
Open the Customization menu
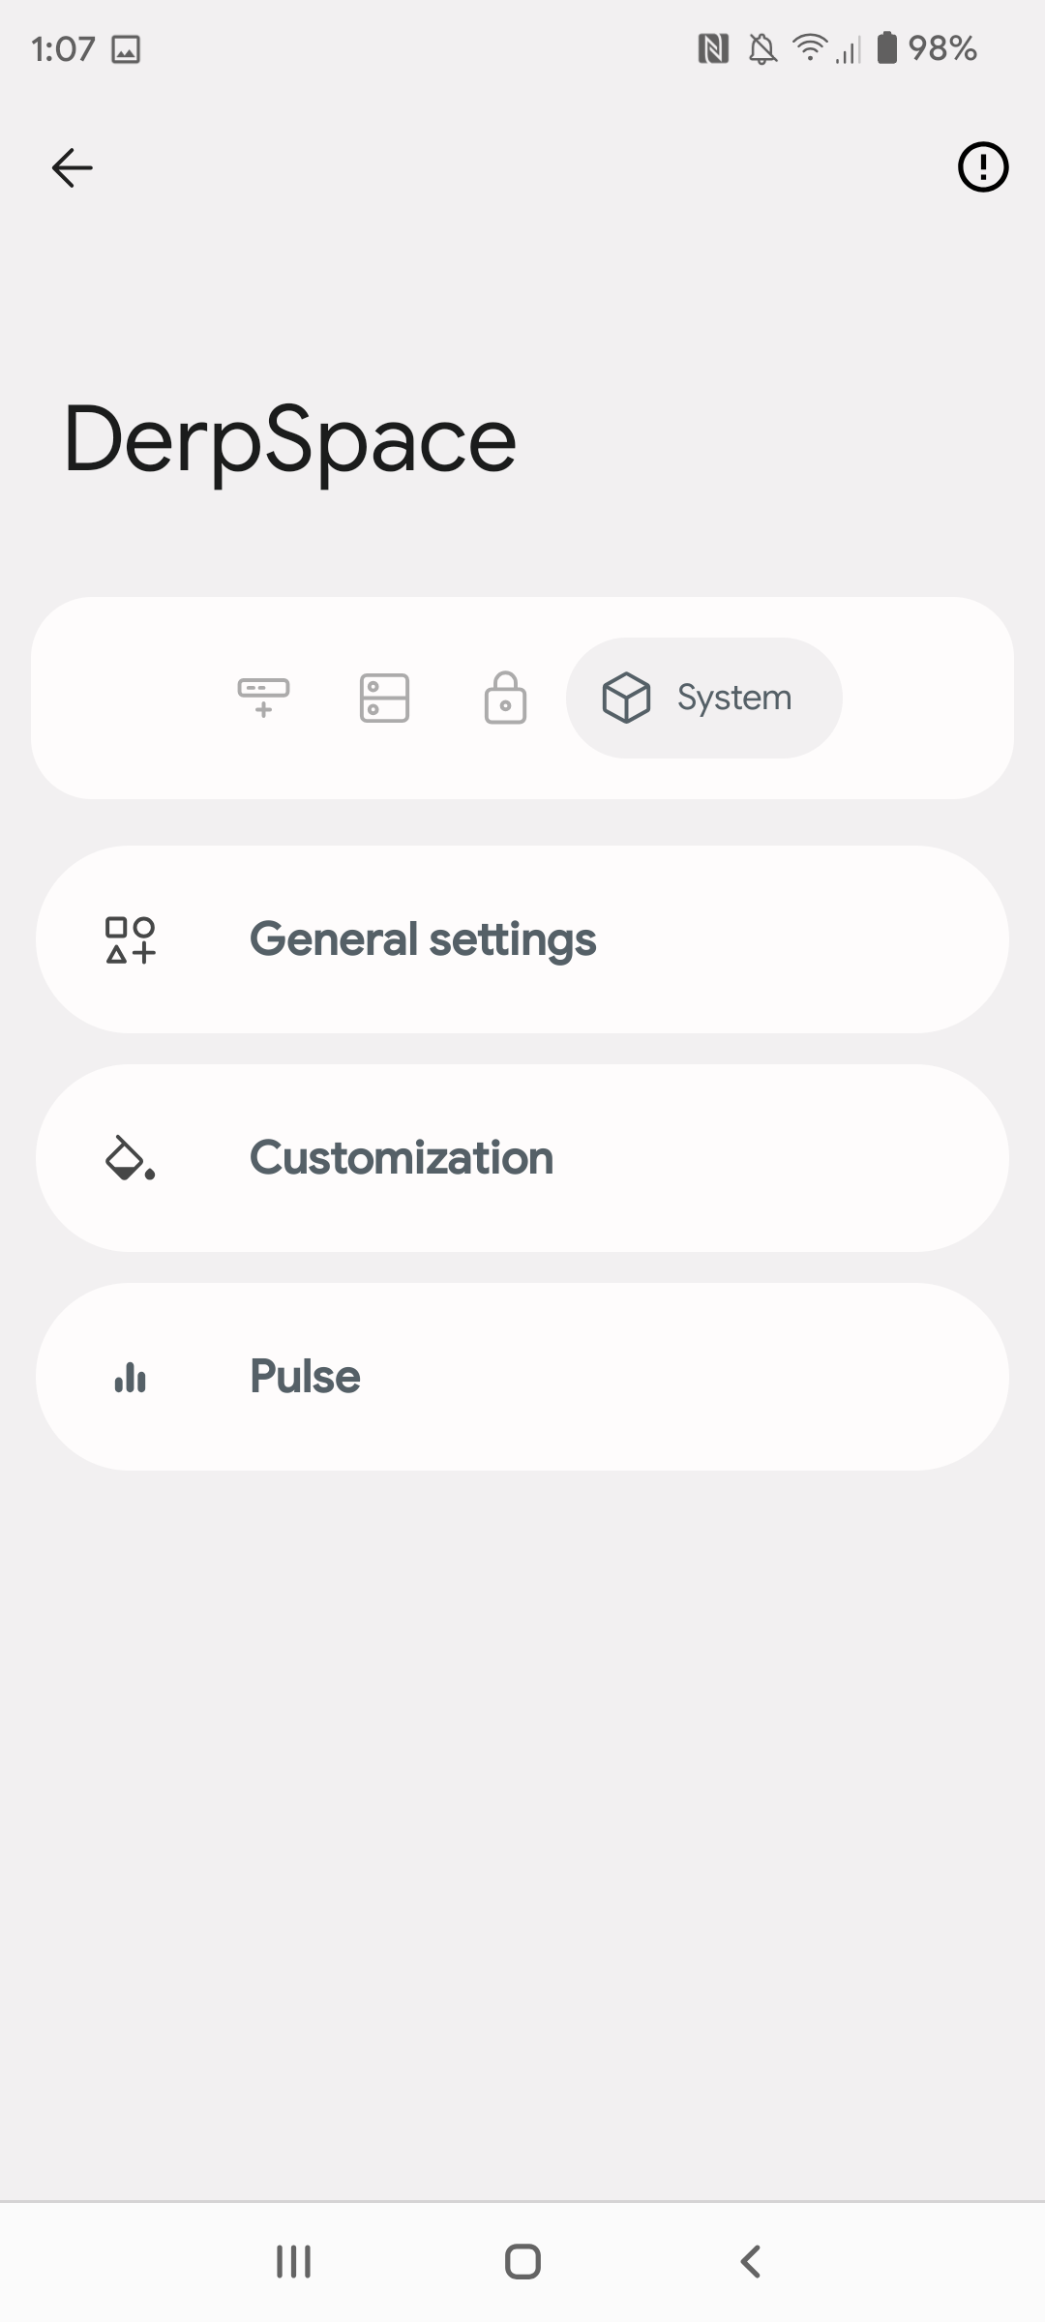click(x=522, y=1158)
